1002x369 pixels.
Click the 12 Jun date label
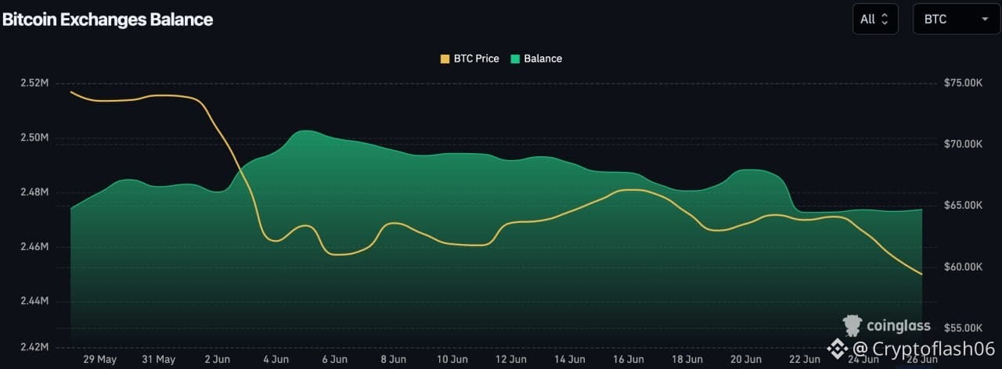510,360
